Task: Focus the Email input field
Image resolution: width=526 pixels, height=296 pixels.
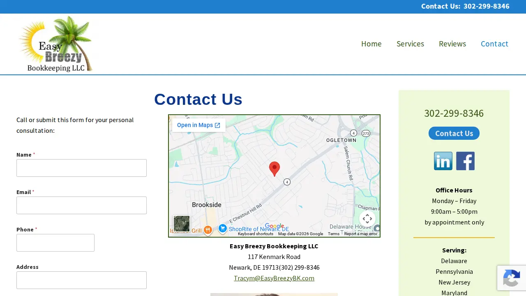Action: (x=81, y=205)
